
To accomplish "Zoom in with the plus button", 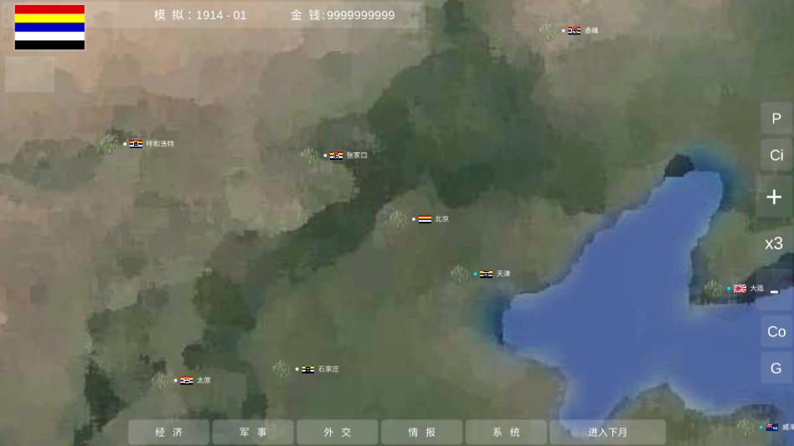I will point(774,197).
